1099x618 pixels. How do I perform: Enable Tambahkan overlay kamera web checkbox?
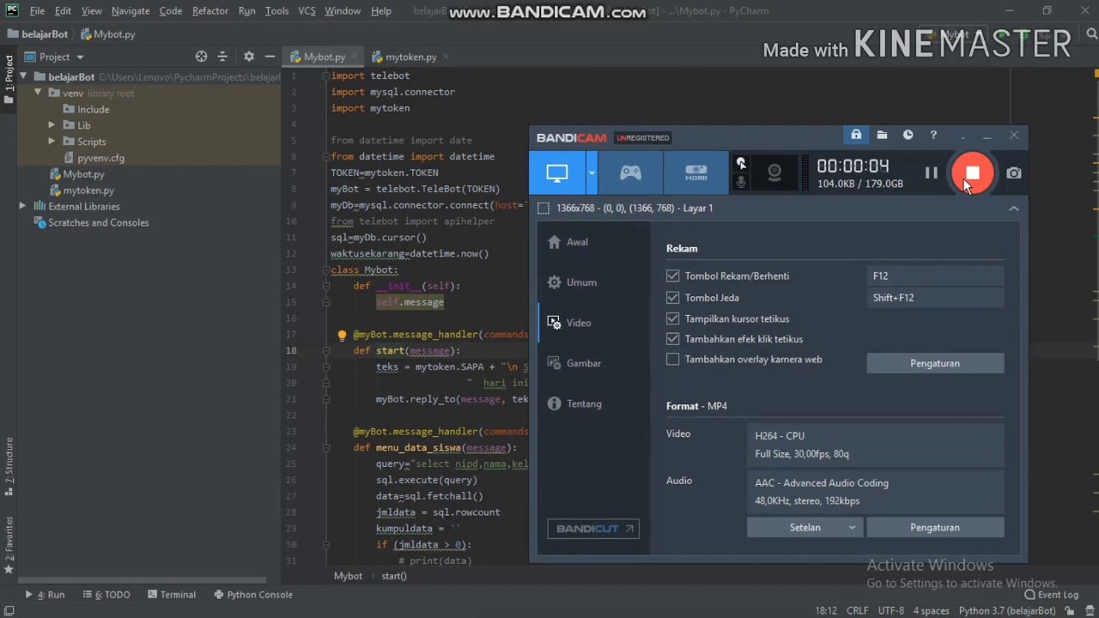click(673, 360)
